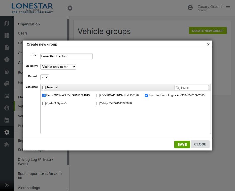Expand the Parent group dropdown
The image size is (235, 191).
tap(45, 77)
